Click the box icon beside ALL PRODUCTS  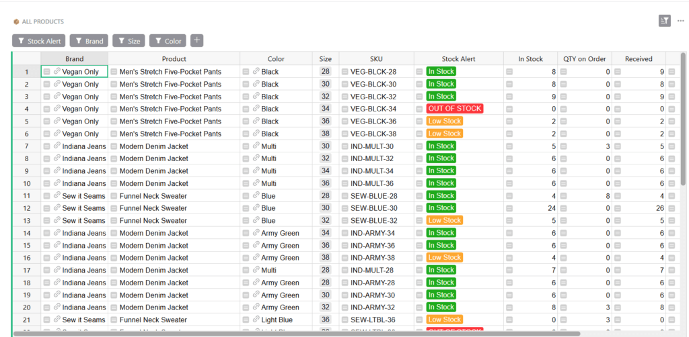16,21
